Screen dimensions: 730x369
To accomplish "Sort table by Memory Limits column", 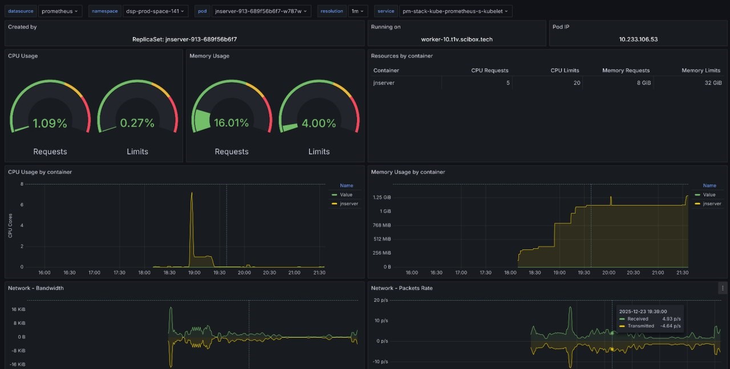I will tap(701, 71).
